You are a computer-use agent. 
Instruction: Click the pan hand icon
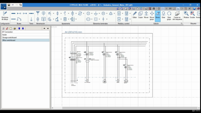[x=137, y=8]
